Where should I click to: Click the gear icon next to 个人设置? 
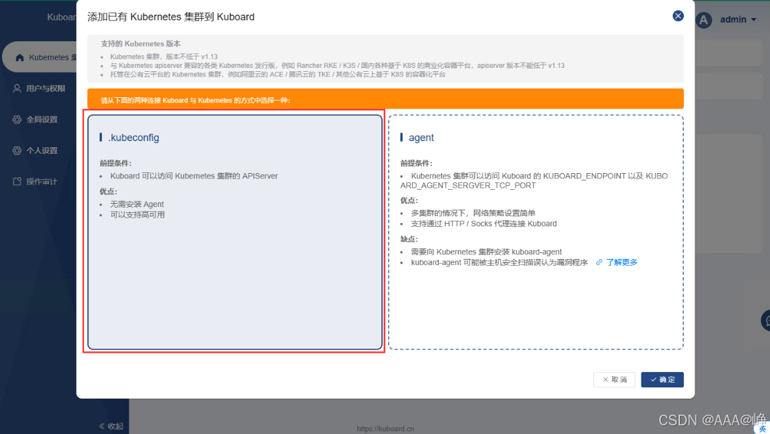(17, 150)
